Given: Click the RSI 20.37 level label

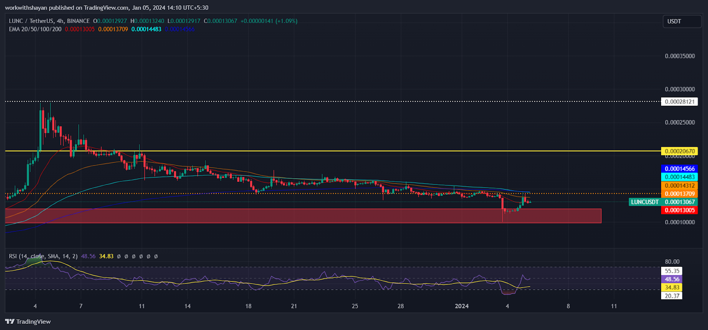Looking at the screenshot, I should [x=672, y=296].
